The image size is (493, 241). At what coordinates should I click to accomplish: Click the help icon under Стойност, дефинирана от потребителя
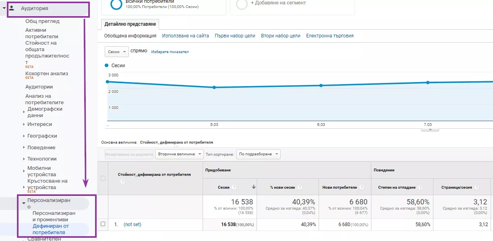(122, 181)
